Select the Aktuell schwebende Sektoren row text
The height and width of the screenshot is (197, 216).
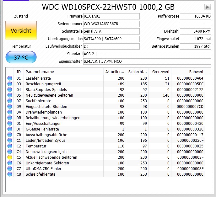pyautogui.click(x=51, y=157)
